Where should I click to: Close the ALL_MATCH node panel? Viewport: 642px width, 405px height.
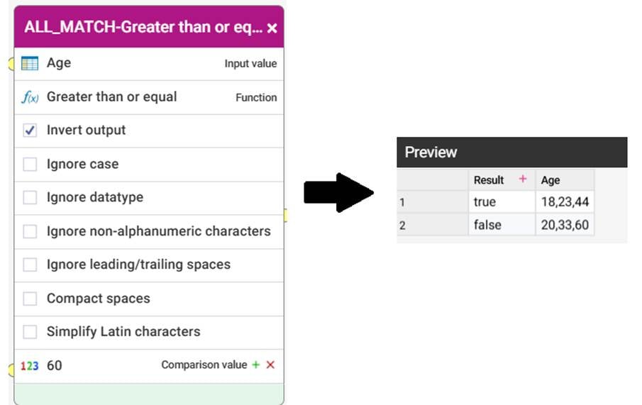point(272,28)
